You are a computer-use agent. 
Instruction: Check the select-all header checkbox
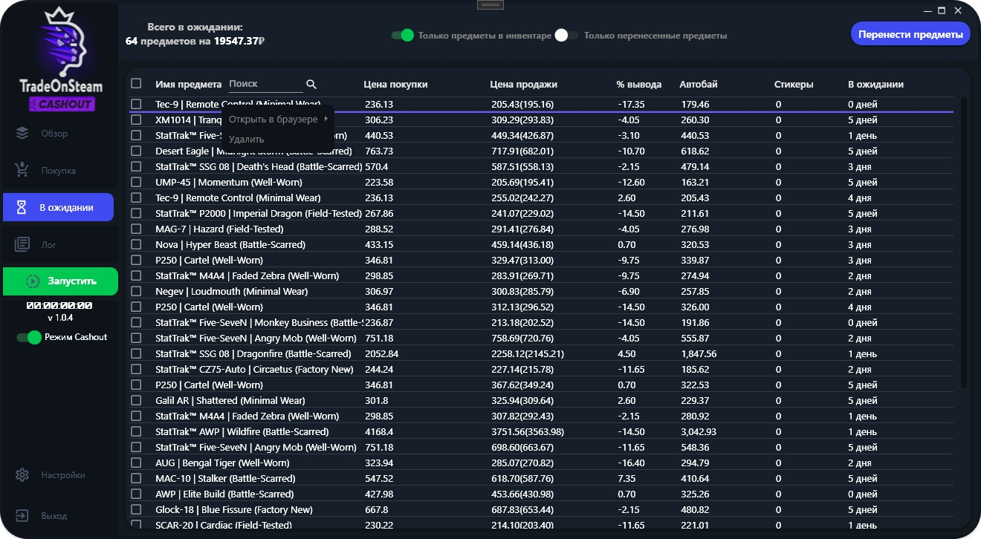pyautogui.click(x=136, y=84)
